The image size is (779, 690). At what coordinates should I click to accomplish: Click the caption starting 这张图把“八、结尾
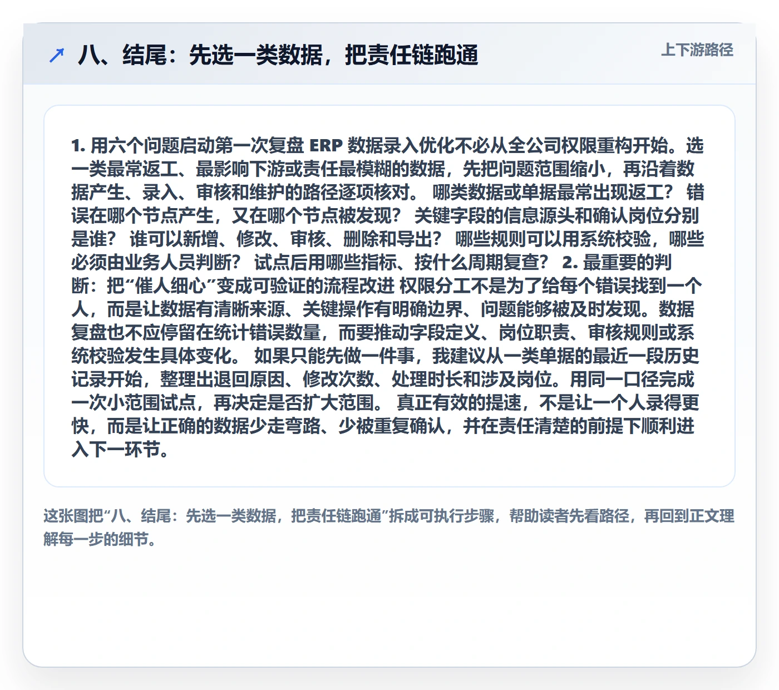[x=389, y=528]
